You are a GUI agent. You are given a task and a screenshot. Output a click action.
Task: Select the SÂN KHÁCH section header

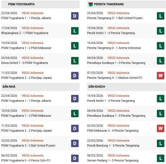click(x=97, y=87)
